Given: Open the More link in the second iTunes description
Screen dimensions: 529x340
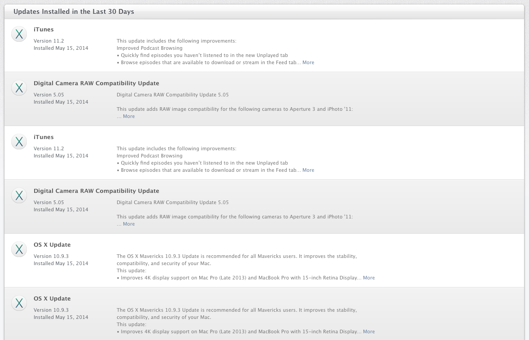Looking at the screenshot, I should coord(308,170).
